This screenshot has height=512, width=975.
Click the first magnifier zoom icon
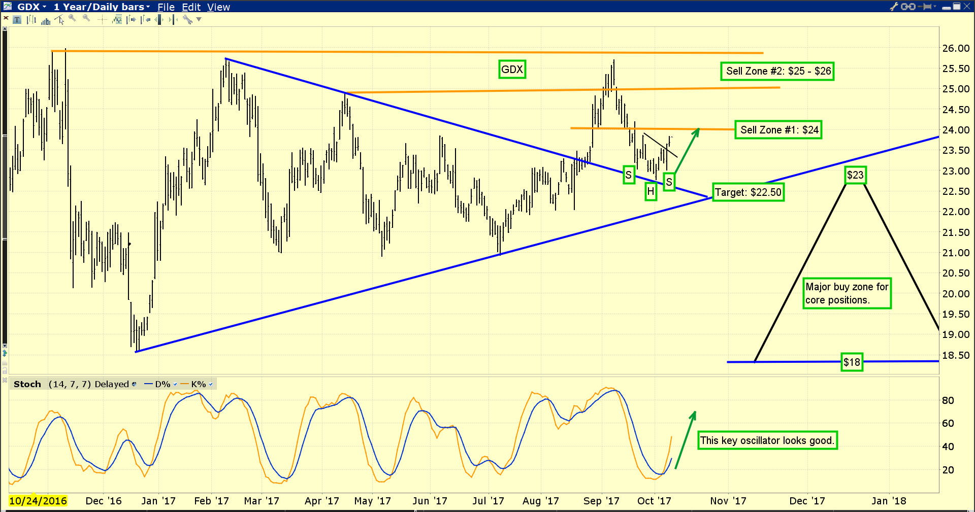coord(72,18)
